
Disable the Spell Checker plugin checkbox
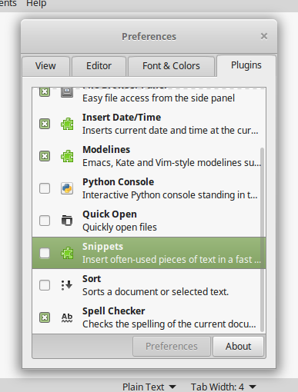pyautogui.click(x=45, y=317)
